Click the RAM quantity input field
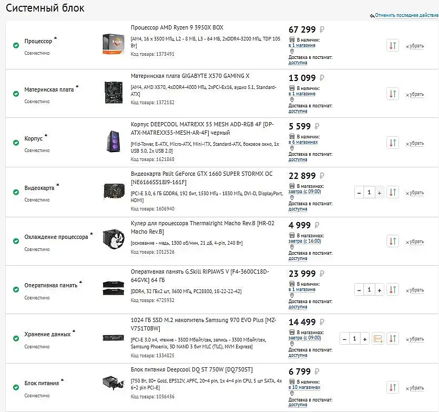439x412 pixels. (369, 290)
